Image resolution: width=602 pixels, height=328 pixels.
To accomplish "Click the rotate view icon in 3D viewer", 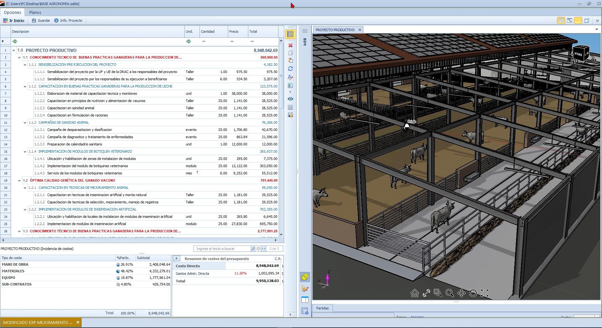I will (x=473, y=293).
